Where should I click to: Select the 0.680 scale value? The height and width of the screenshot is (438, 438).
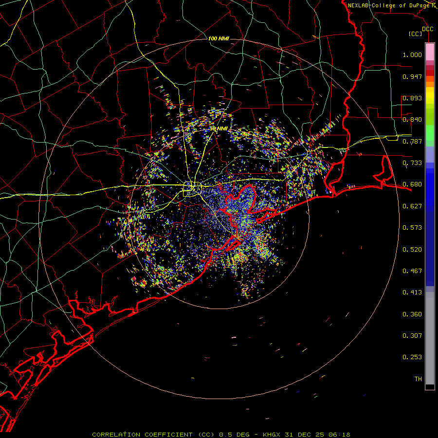click(412, 184)
